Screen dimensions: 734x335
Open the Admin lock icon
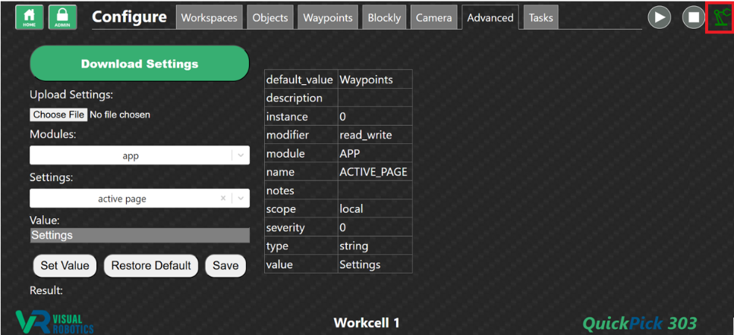(x=62, y=17)
